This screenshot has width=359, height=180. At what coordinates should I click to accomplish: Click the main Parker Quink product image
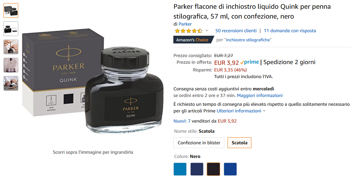pyautogui.click(x=93, y=81)
